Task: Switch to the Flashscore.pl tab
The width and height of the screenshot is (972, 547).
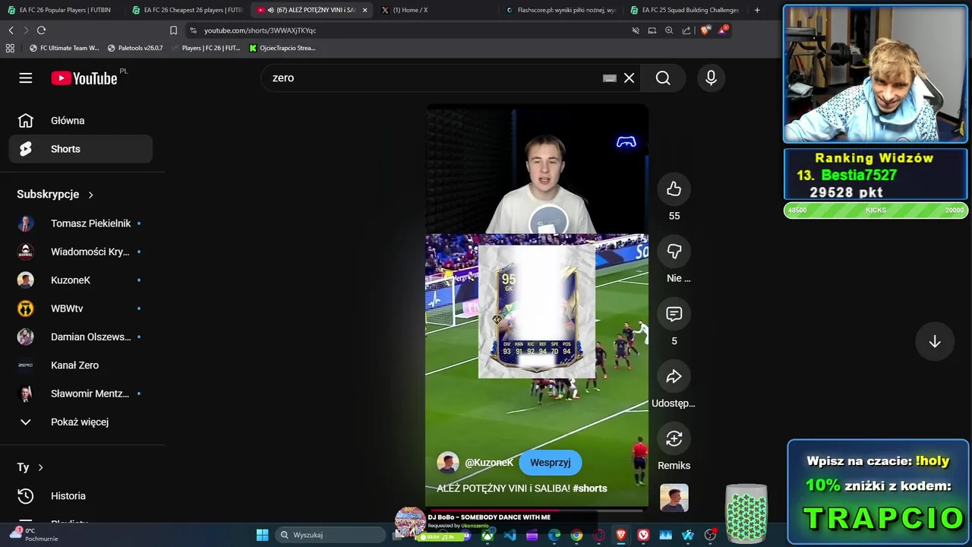Action: 562,10
